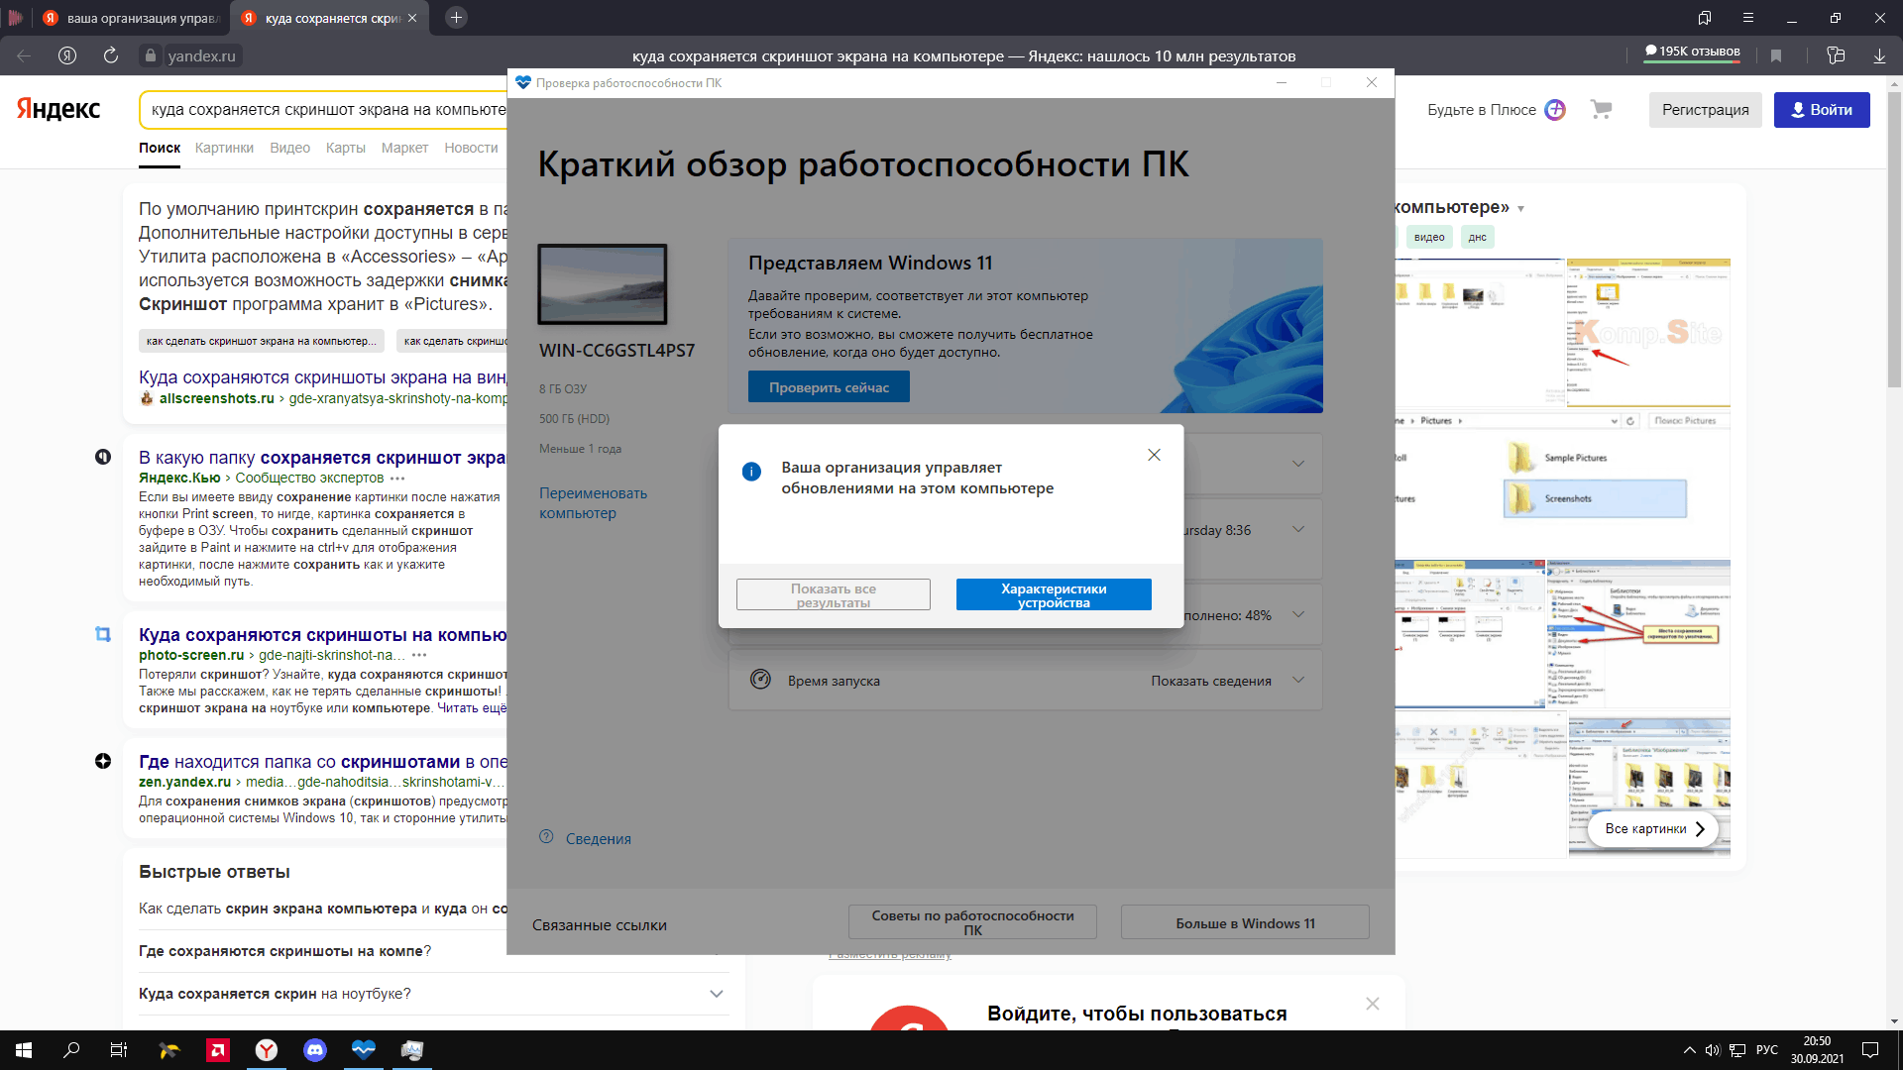Click the browser bookmark icon
The height and width of the screenshot is (1070, 1903).
[1776, 56]
